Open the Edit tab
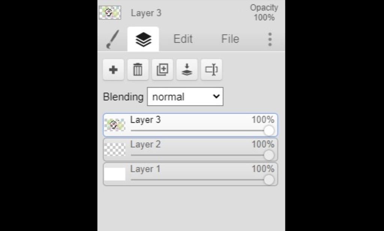Image resolution: width=384 pixels, height=231 pixels. (183, 39)
